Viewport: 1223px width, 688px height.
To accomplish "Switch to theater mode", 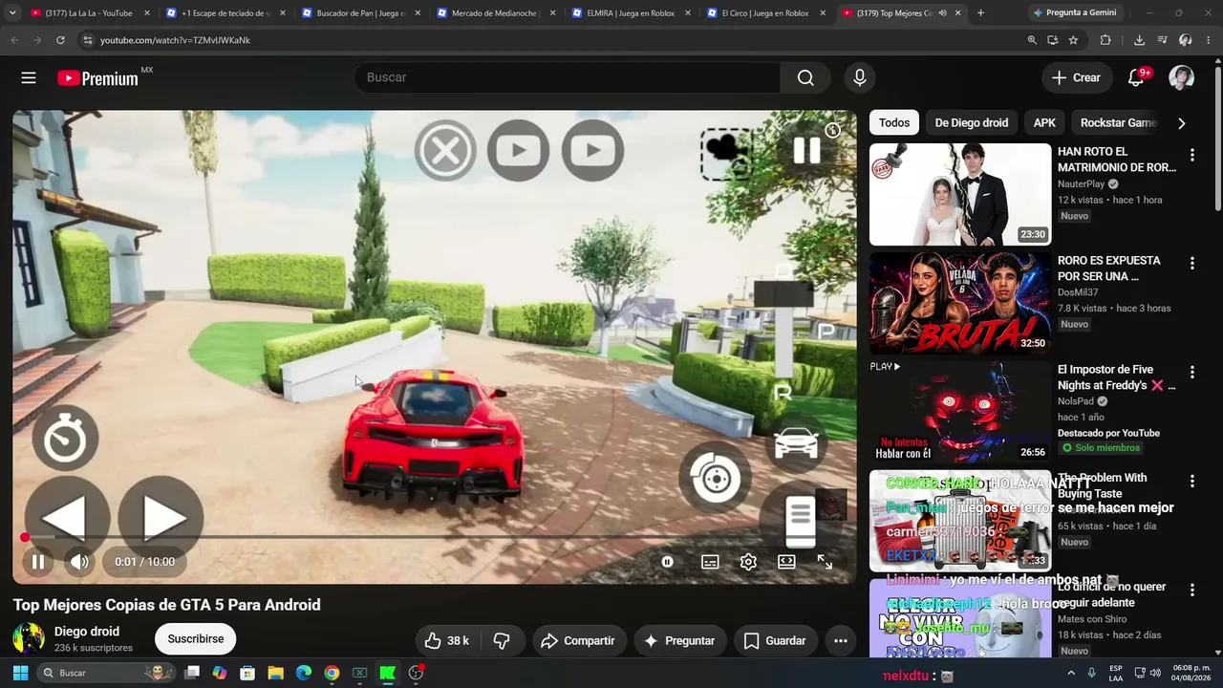I will point(786,562).
